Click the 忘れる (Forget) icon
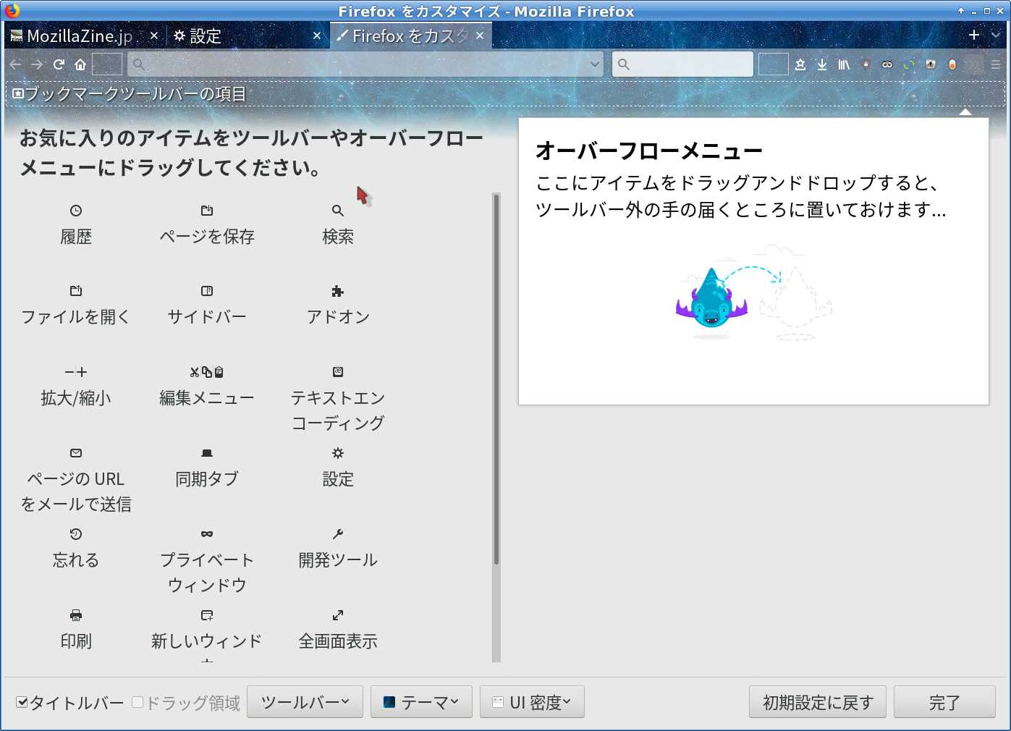The width and height of the screenshot is (1011, 731). coord(76,534)
